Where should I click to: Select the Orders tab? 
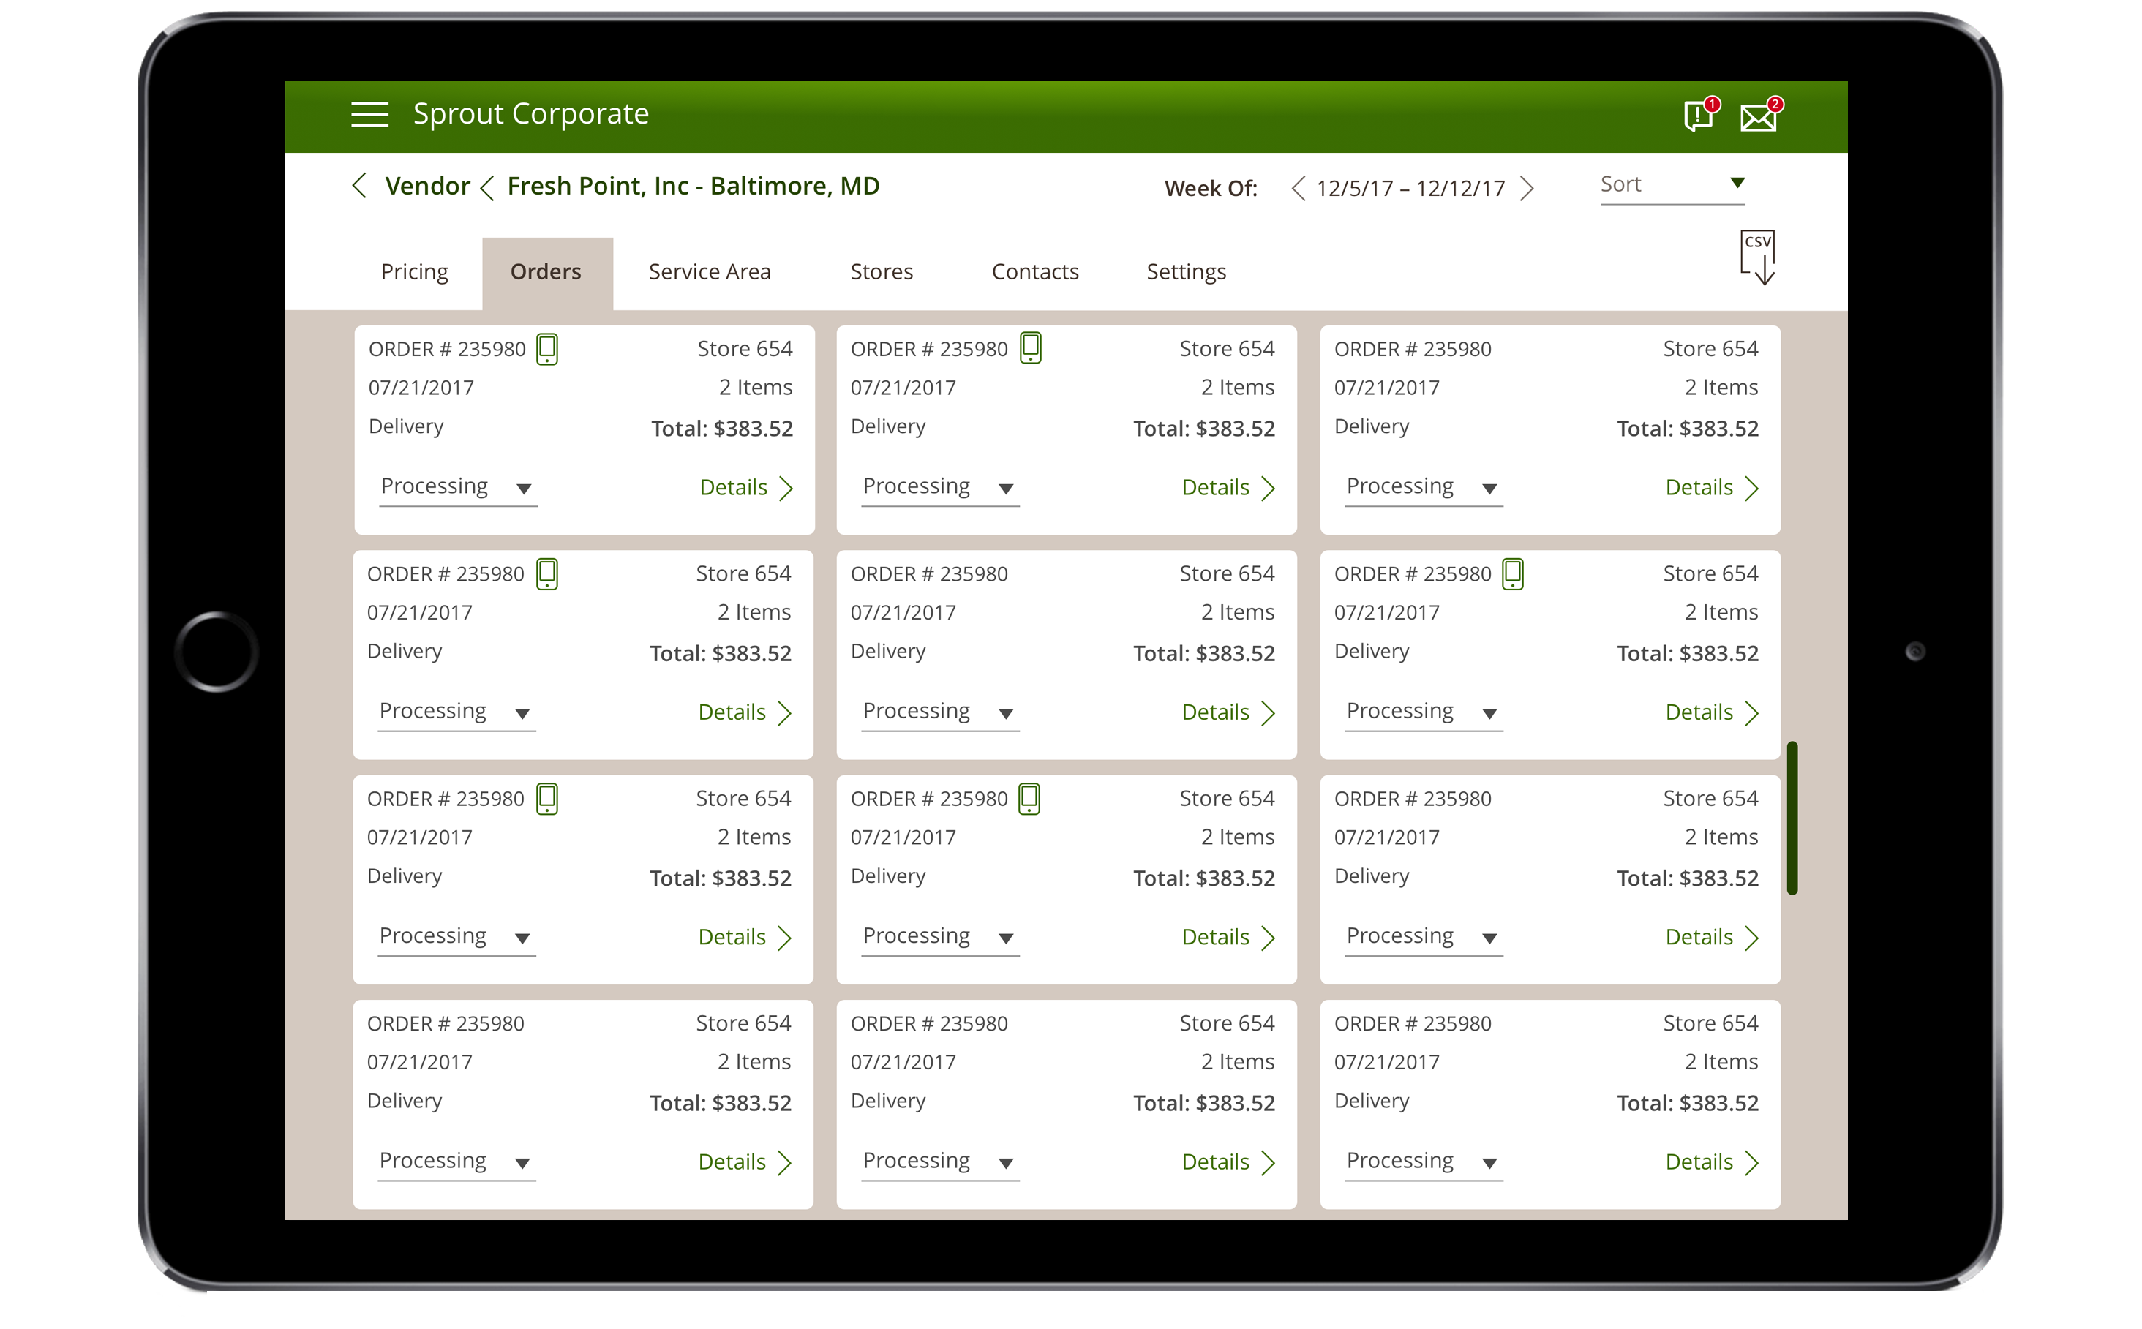(x=546, y=273)
